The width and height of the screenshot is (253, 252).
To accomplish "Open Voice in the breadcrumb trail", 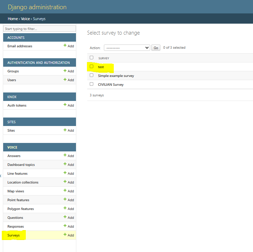I will tap(25, 19).
